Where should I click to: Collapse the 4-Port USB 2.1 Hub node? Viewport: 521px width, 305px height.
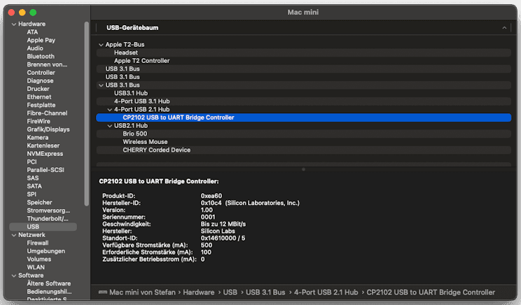(110, 110)
